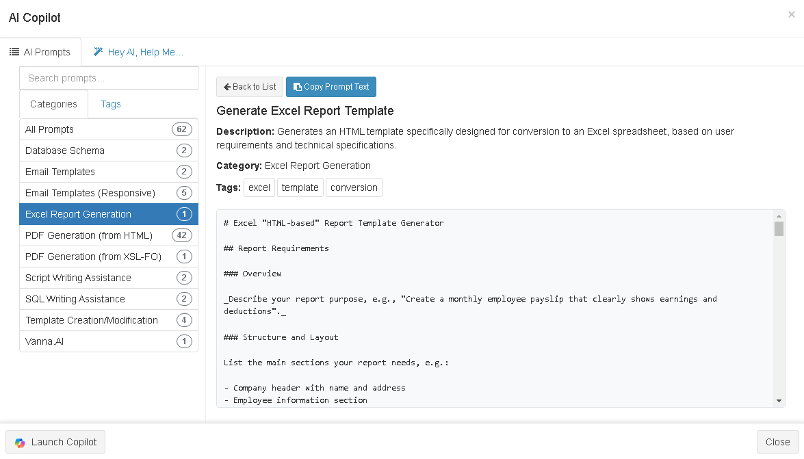Click Copy Prompt Text button
The height and width of the screenshot is (459, 804).
coord(330,87)
